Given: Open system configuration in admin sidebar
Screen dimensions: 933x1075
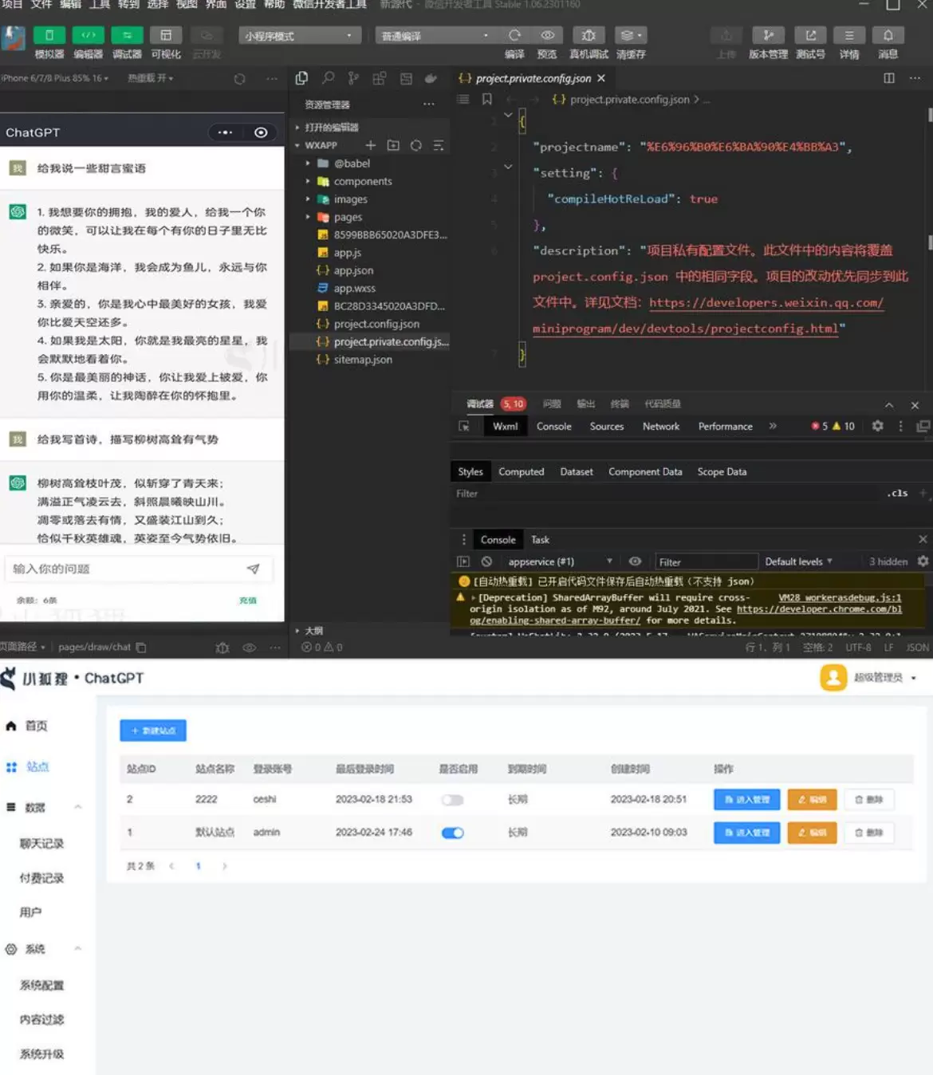Looking at the screenshot, I should pos(41,985).
